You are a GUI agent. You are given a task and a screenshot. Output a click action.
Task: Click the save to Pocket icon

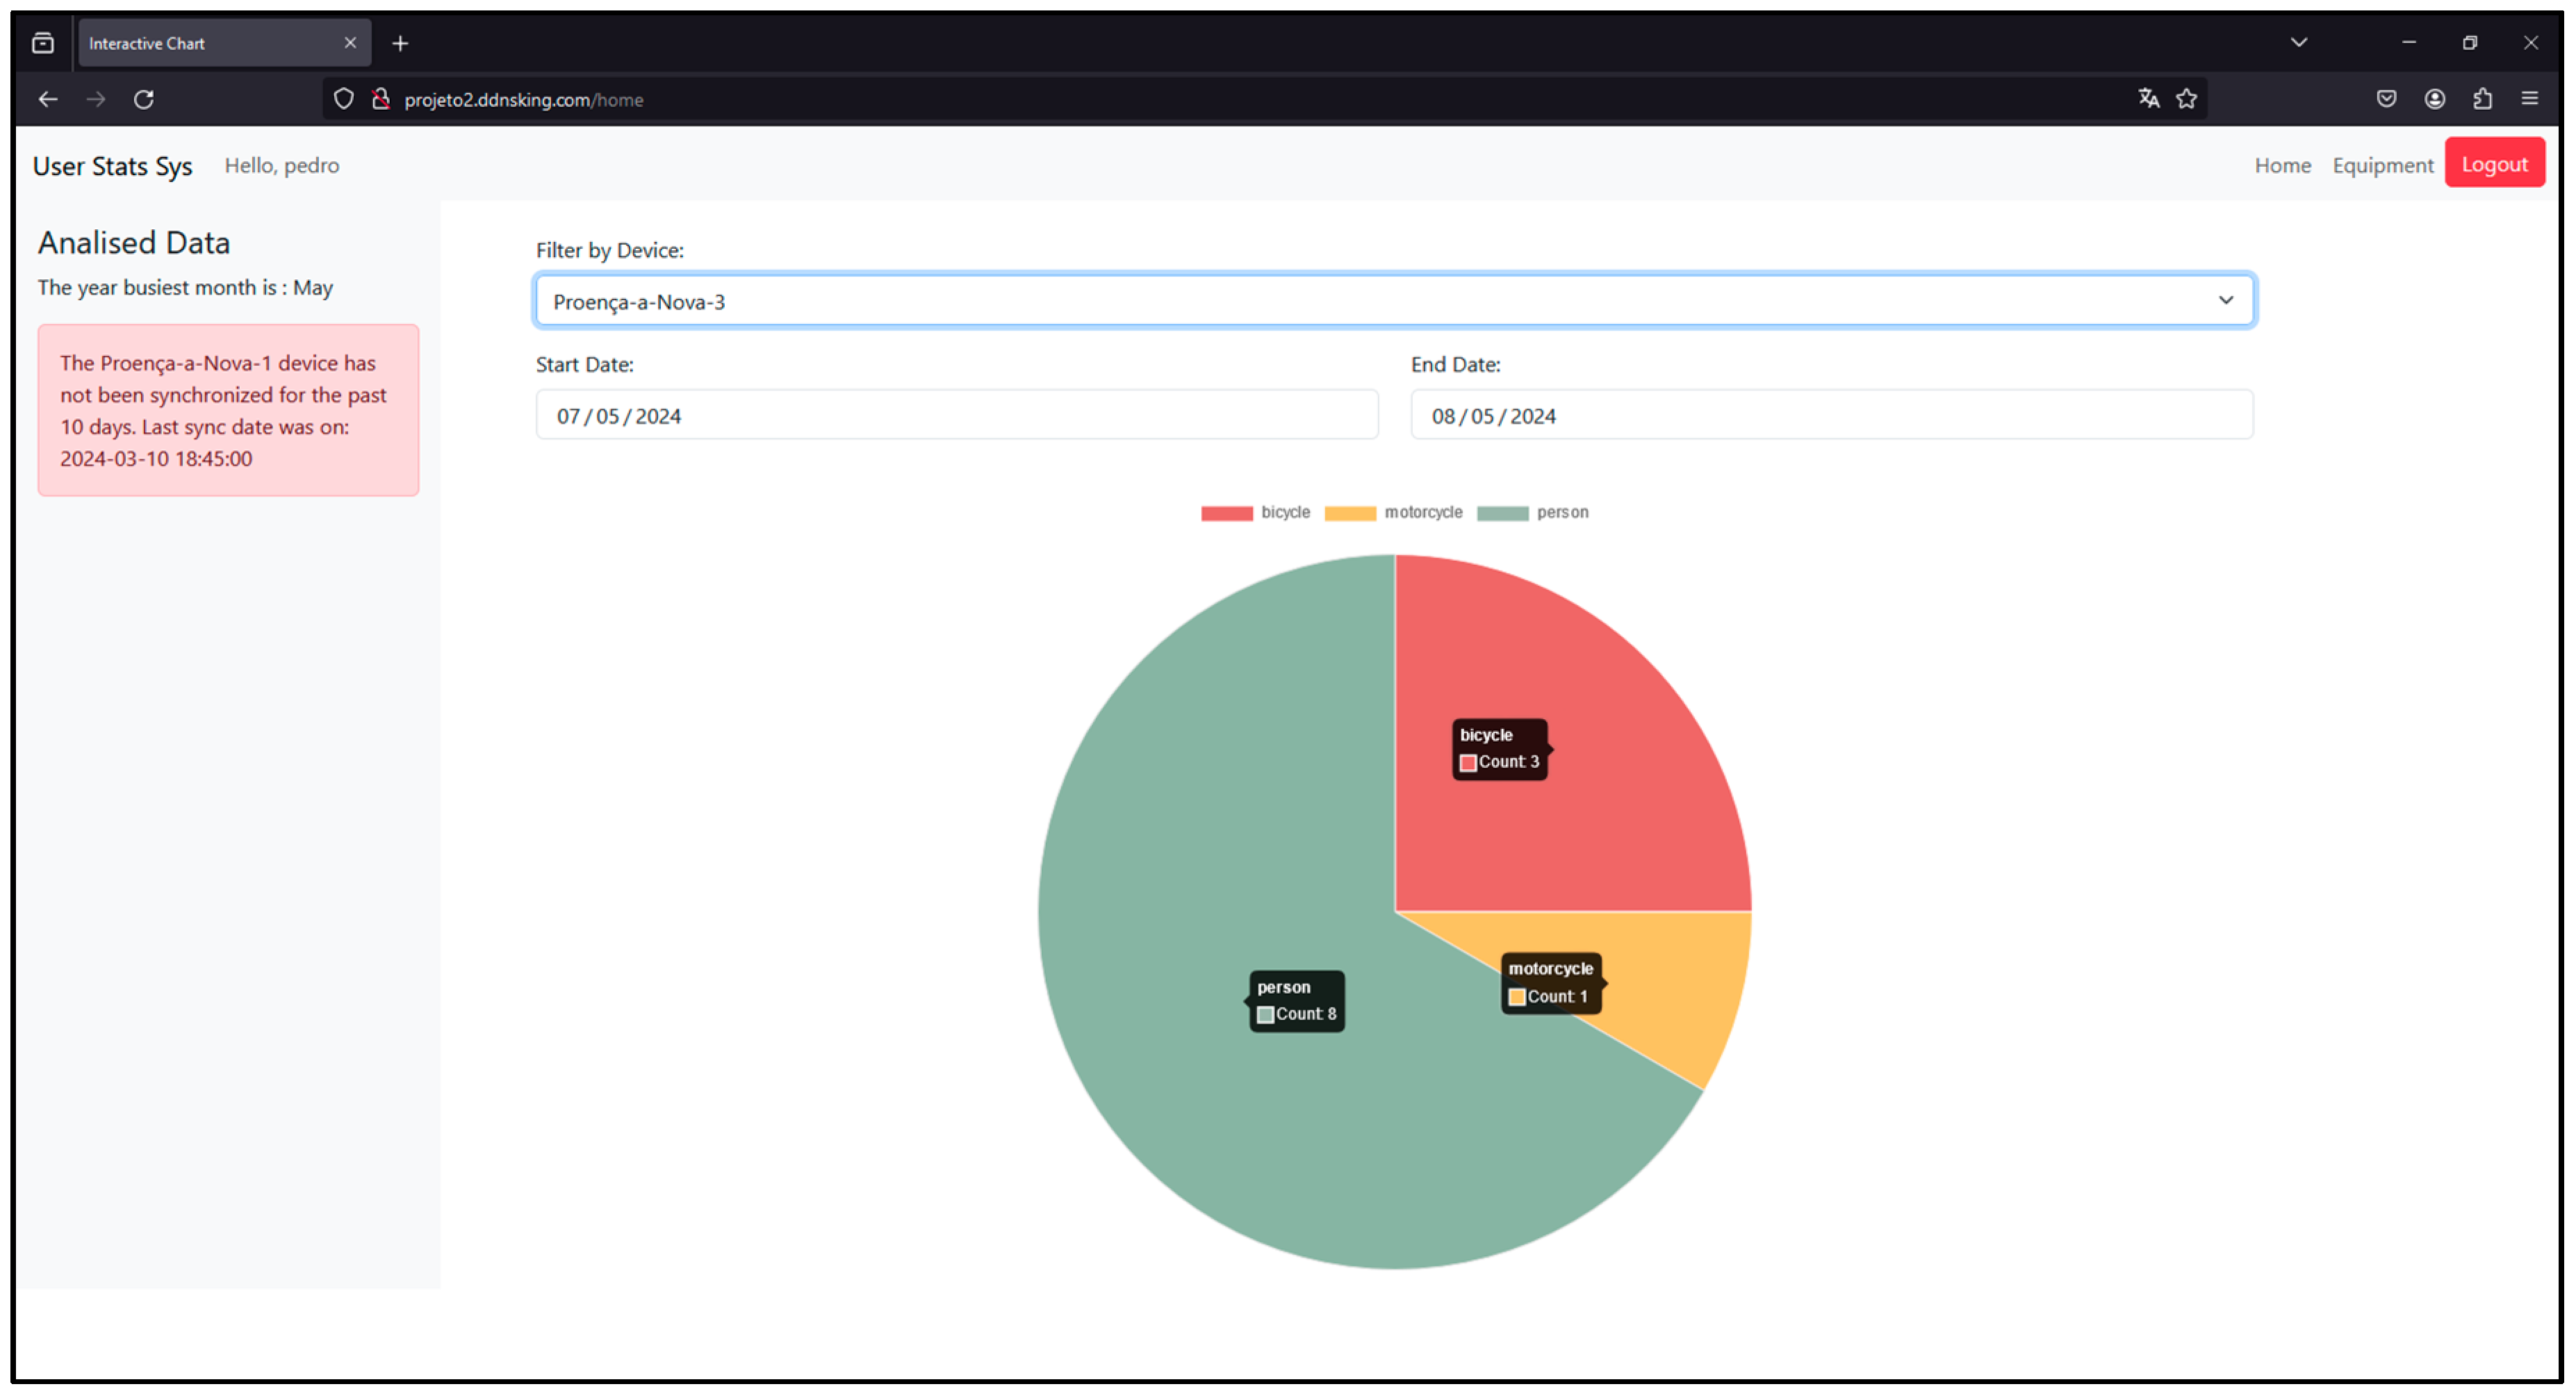[x=2387, y=98]
